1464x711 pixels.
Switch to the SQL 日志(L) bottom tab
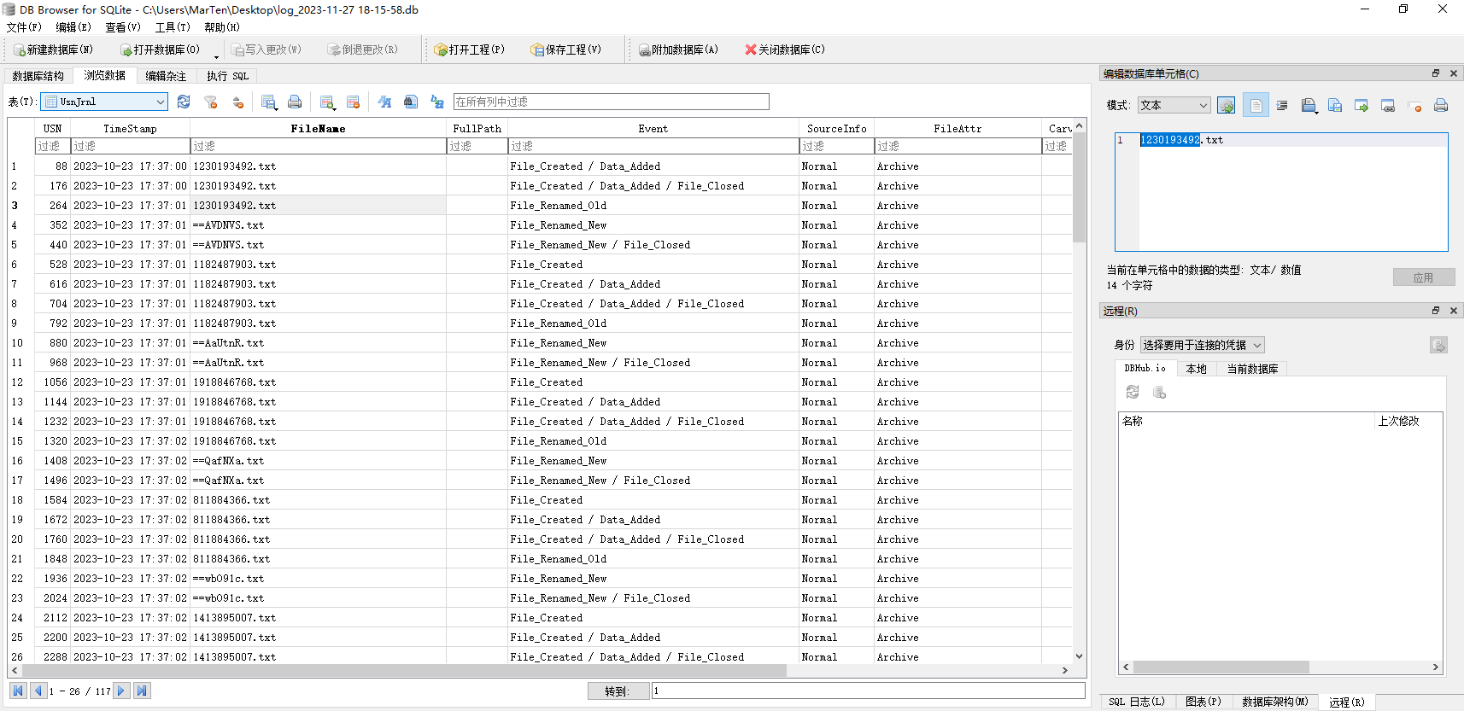[1136, 702]
